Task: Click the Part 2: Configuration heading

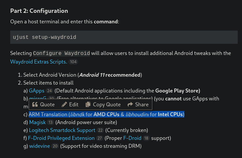Action: click(39, 11)
